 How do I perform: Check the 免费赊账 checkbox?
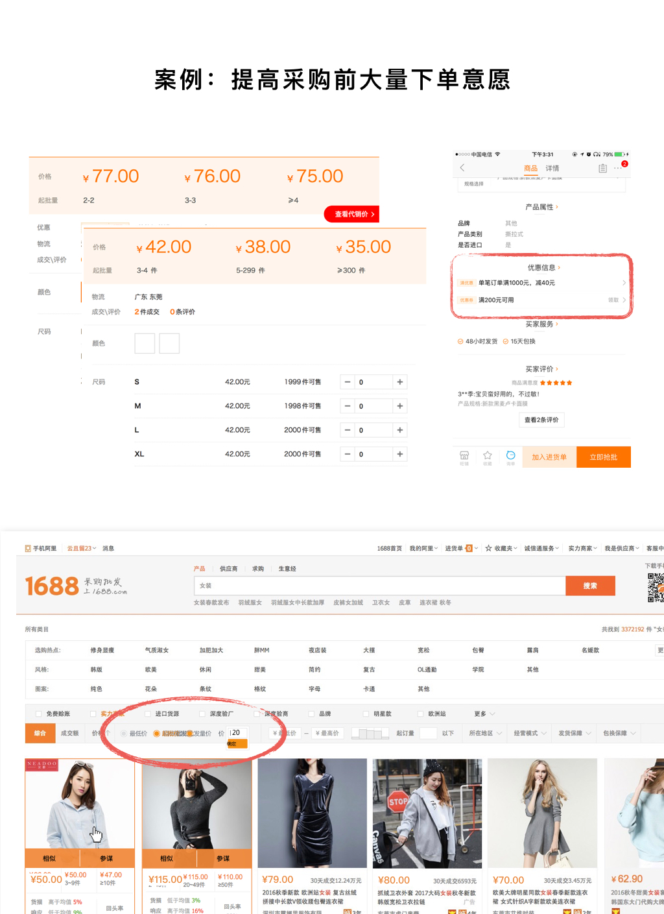click(x=39, y=714)
